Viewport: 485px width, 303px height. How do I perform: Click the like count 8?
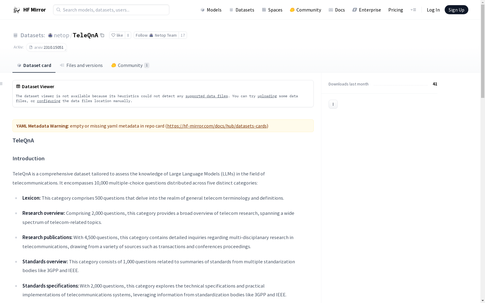[x=128, y=35]
